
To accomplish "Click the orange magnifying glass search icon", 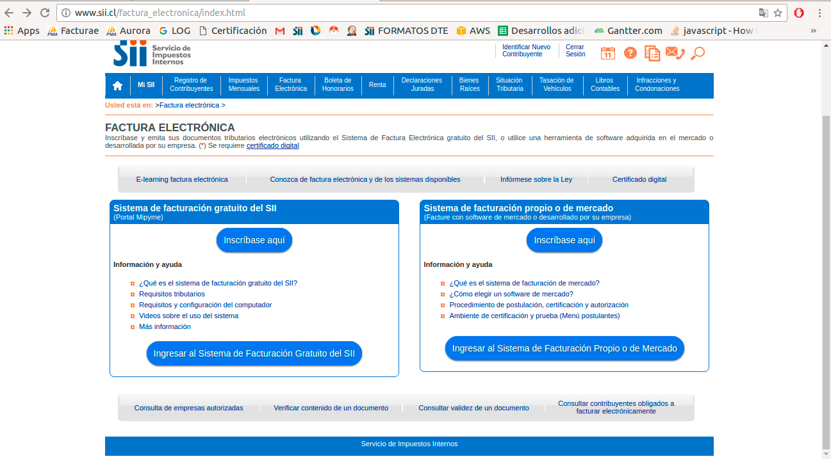I will [x=698, y=53].
